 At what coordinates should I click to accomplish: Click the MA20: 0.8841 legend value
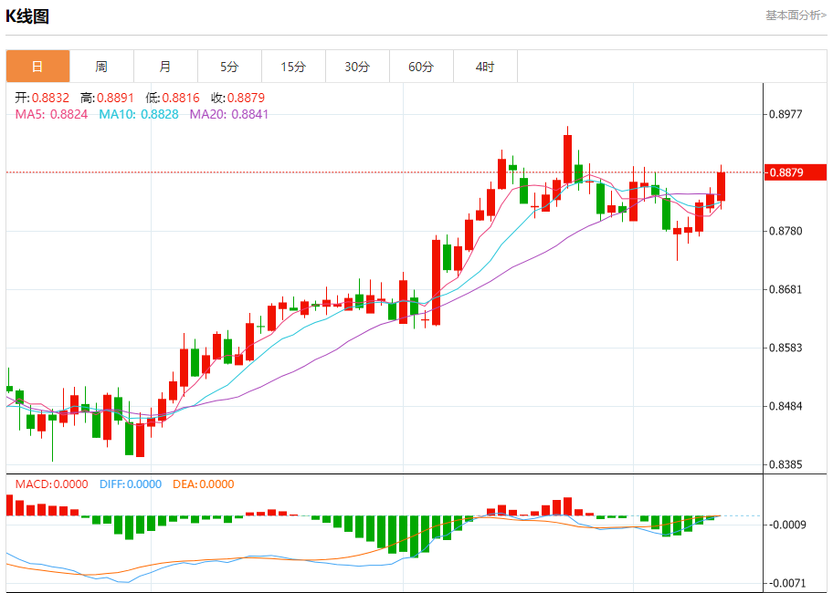point(229,114)
